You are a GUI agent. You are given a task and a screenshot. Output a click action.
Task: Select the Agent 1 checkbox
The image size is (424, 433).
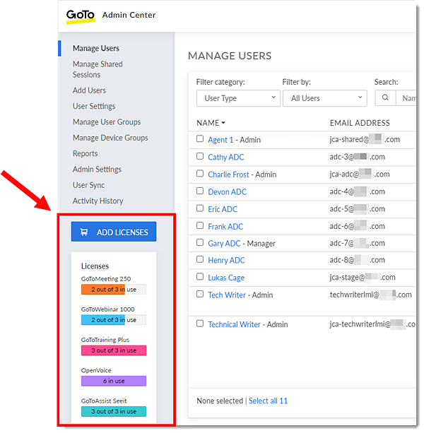(x=200, y=139)
